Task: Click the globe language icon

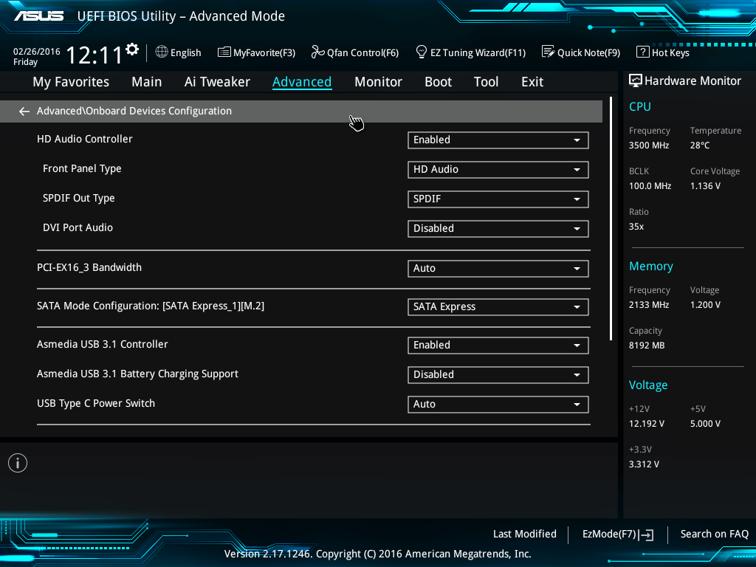Action: pyautogui.click(x=162, y=52)
